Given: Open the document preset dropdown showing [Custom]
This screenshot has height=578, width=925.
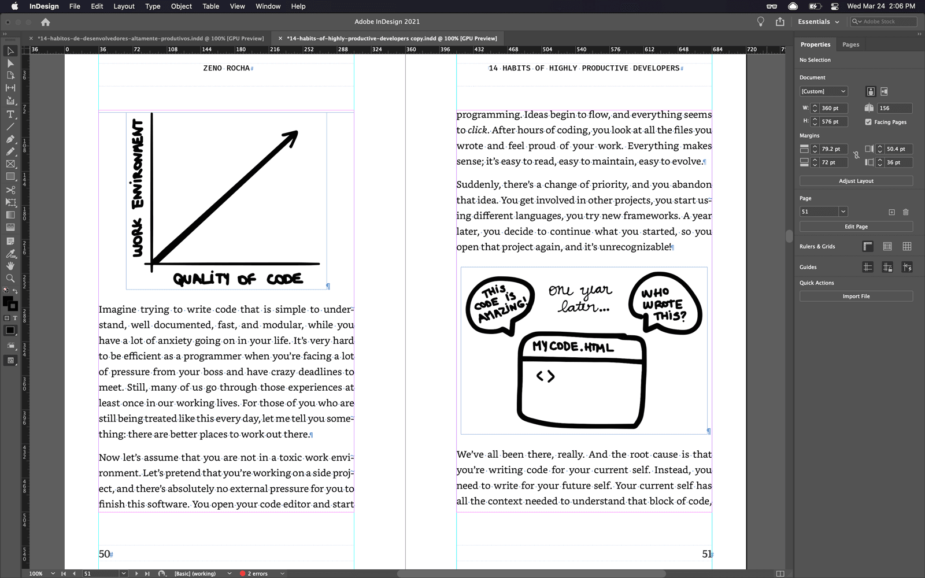Looking at the screenshot, I should coord(823,91).
